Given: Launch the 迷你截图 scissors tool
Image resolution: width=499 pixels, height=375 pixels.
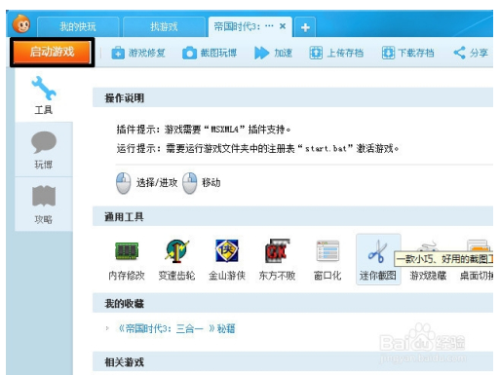Looking at the screenshot, I should click(378, 259).
